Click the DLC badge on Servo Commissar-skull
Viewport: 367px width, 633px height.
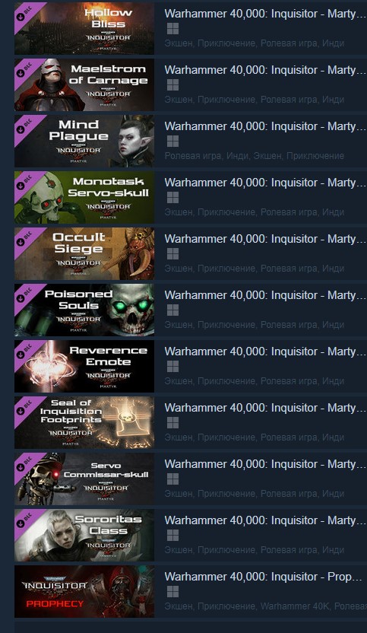(x=25, y=464)
